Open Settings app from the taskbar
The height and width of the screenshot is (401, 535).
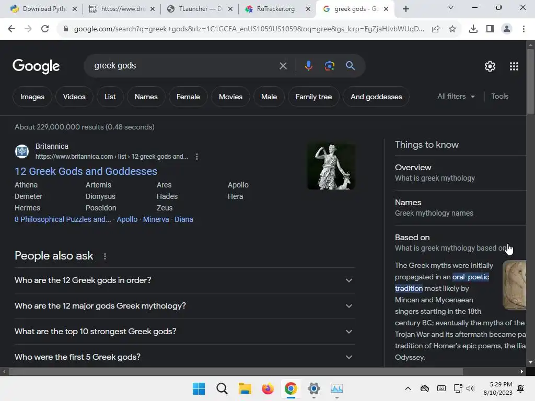point(314,388)
